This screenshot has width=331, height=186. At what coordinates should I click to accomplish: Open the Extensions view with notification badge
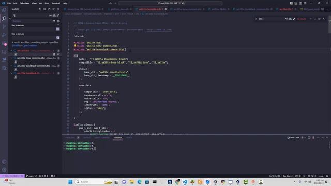tap(4, 43)
